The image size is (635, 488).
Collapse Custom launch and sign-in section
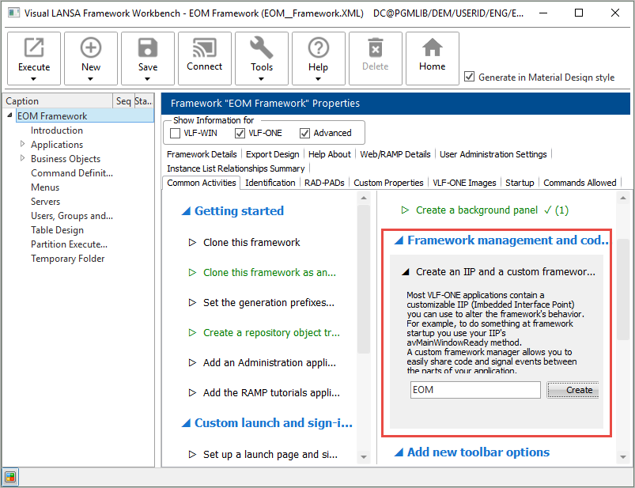[186, 423]
